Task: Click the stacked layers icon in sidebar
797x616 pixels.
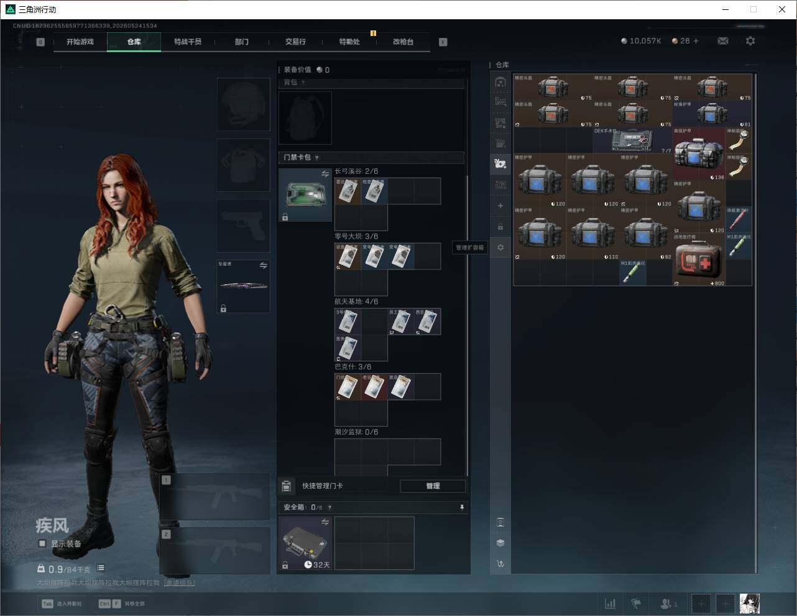Action: [500, 543]
